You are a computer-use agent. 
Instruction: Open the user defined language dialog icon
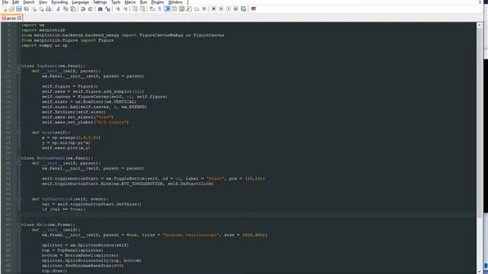click(175, 9)
